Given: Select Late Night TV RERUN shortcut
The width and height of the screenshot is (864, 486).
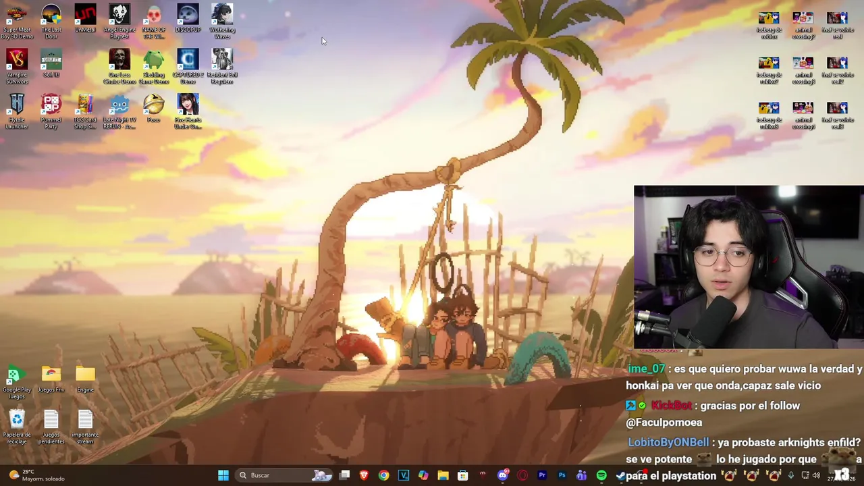Looking at the screenshot, I should click(119, 112).
